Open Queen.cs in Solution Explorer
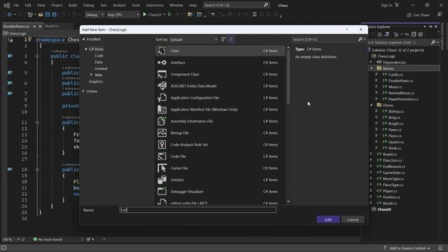The image size is (448, 252). tap(396, 142)
